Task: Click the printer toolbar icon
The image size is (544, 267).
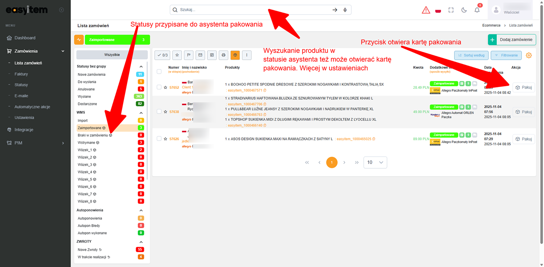Action: pos(223,55)
